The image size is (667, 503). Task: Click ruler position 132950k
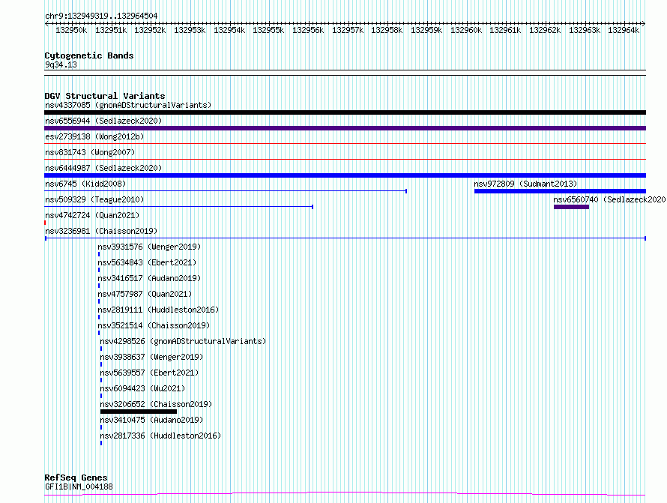click(x=71, y=30)
